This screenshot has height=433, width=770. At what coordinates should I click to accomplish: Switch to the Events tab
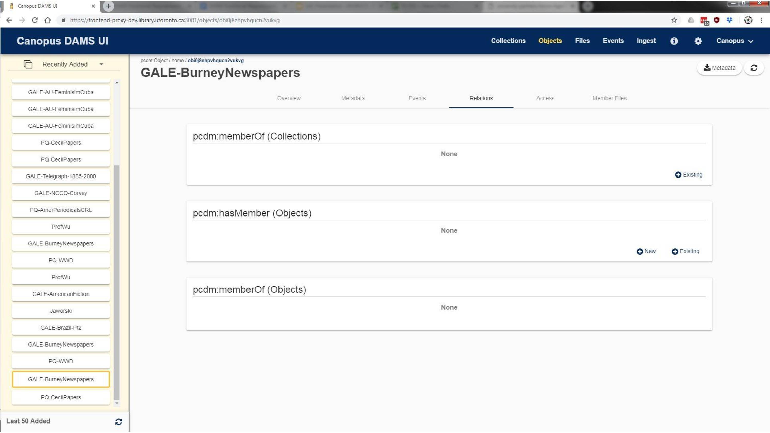(x=417, y=98)
